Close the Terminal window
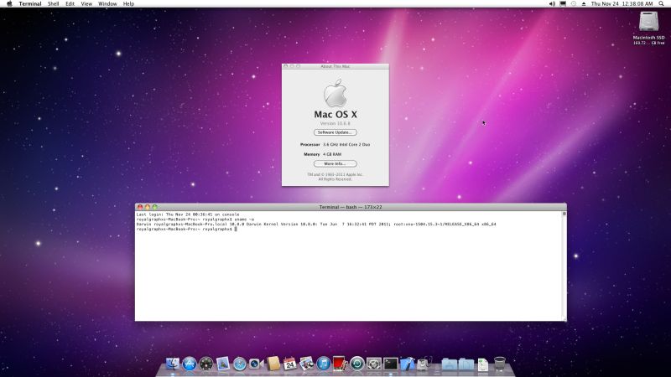Screen dimensions: 671x377 point(140,207)
